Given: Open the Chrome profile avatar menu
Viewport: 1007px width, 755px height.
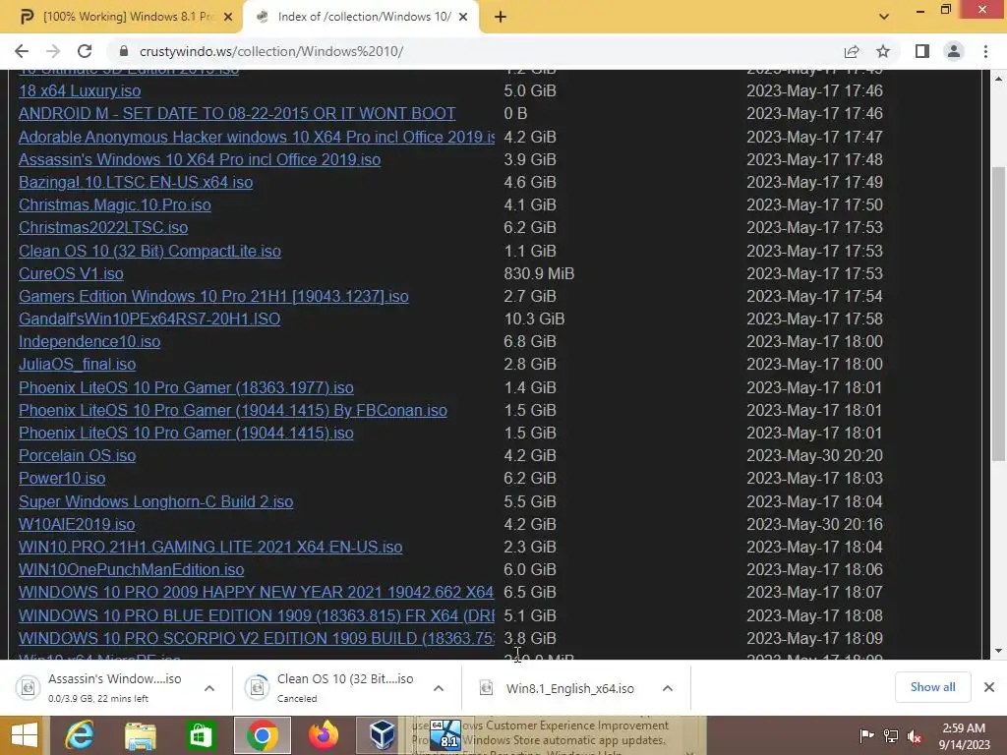Looking at the screenshot, I should click(x=954, y=51).
